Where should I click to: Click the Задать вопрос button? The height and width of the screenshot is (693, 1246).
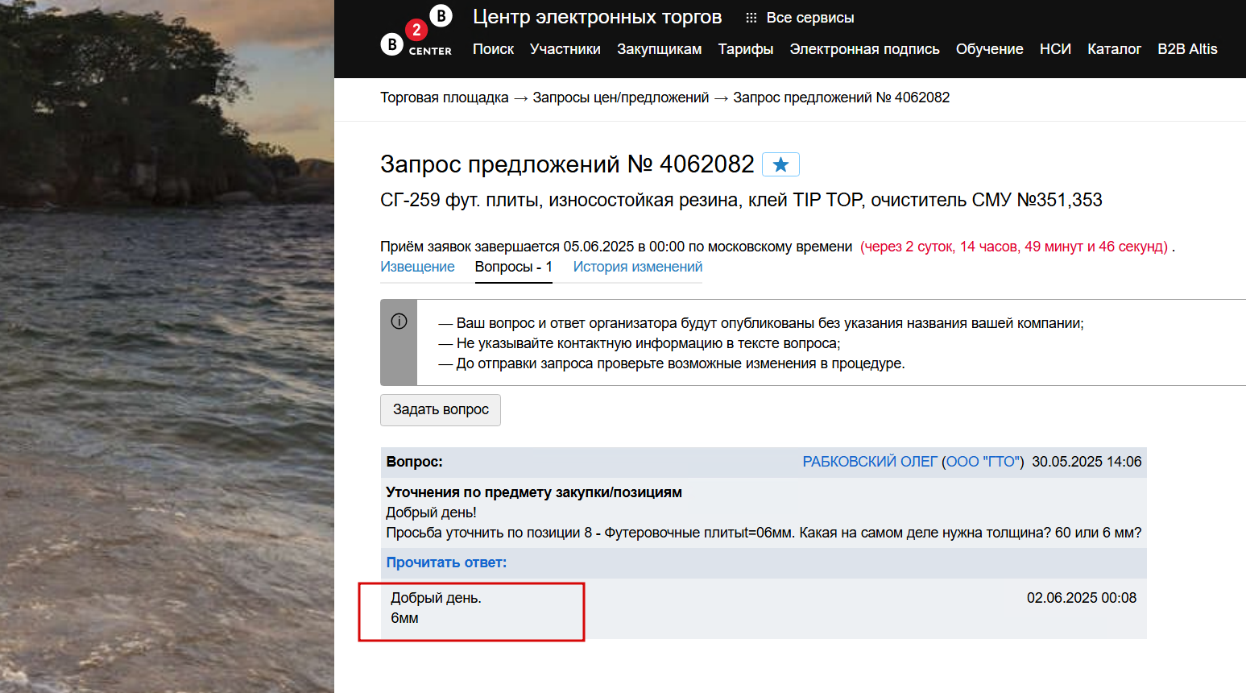441,409
